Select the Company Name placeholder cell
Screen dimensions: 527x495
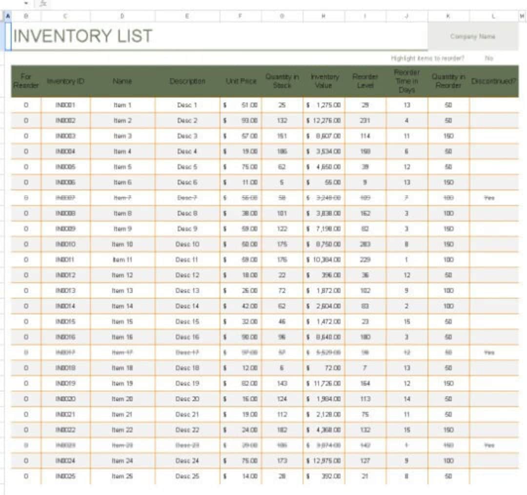[472, 36]
